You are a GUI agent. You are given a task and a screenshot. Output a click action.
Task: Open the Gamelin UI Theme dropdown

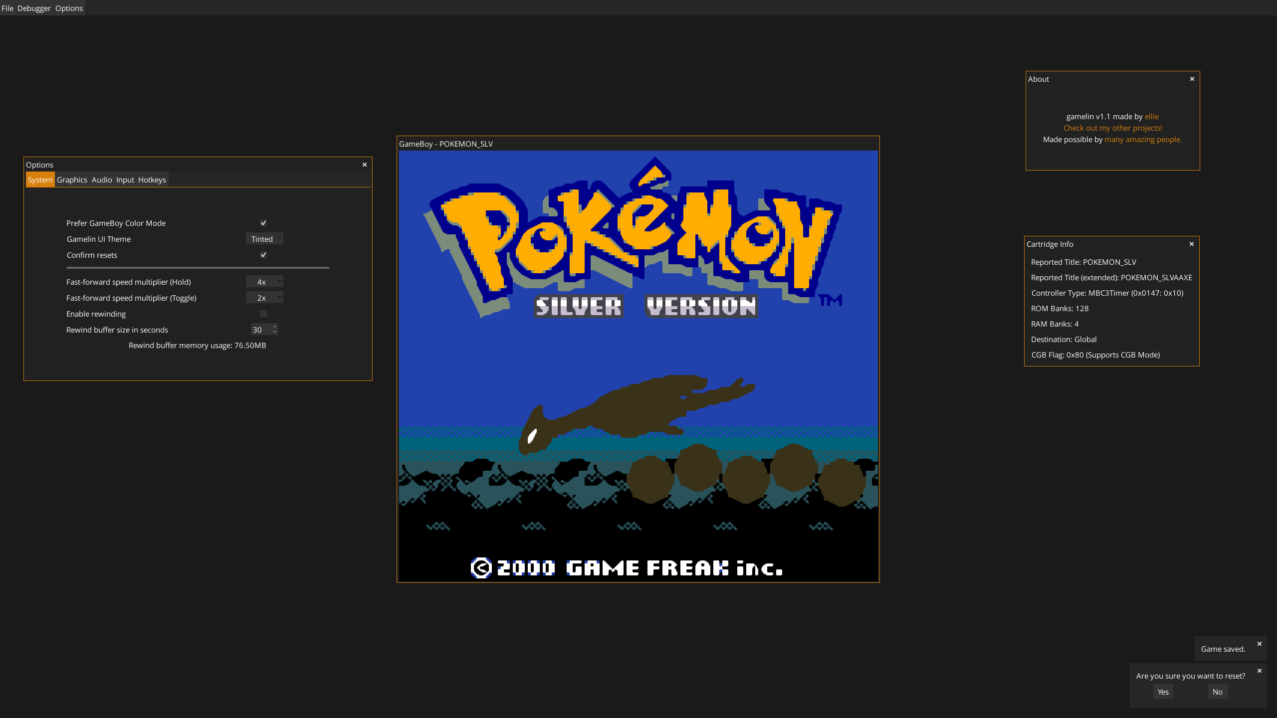pyautogui.click(x=264, y=239)
